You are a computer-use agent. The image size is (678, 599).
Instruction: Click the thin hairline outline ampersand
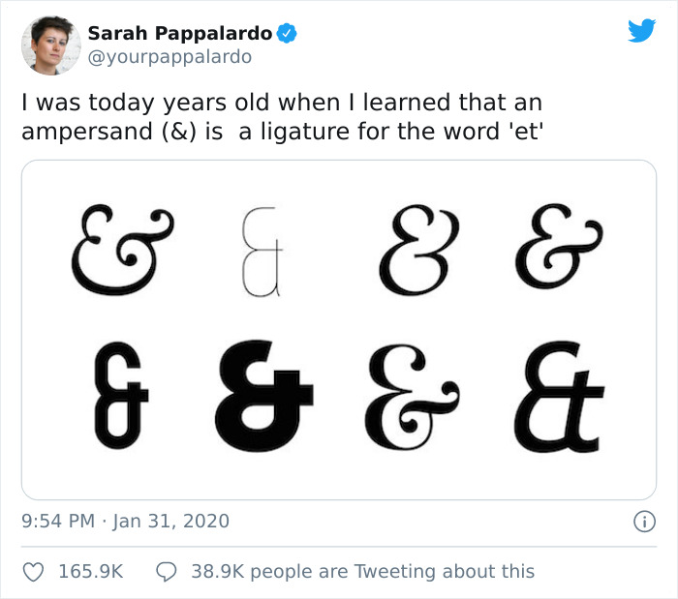coord(262,251)
